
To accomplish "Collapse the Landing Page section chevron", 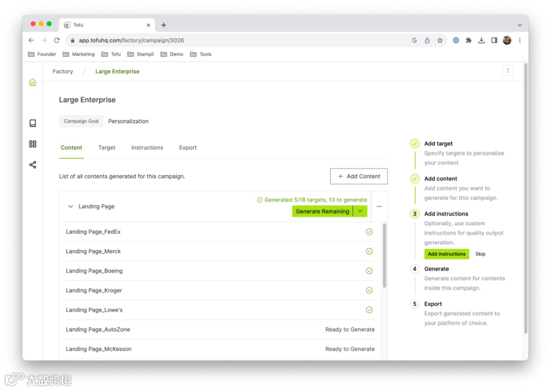I will click(x=70, y=206).
